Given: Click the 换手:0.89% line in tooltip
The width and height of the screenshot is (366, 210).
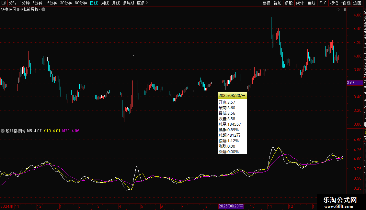Looking at the screenshot, I should point(229,130).
